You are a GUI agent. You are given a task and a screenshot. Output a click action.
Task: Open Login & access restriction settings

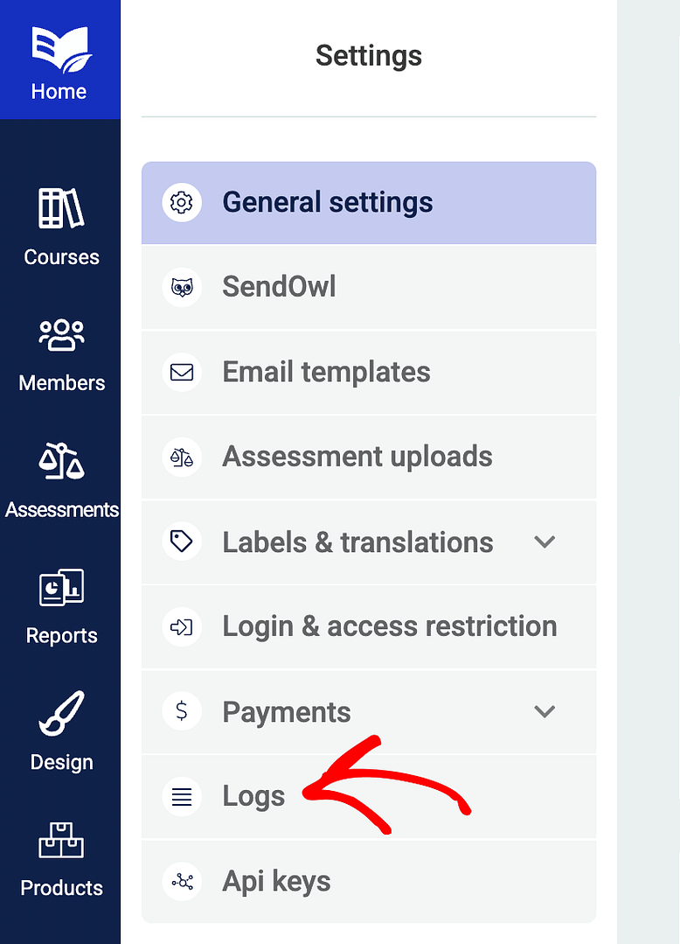(390, 626)
